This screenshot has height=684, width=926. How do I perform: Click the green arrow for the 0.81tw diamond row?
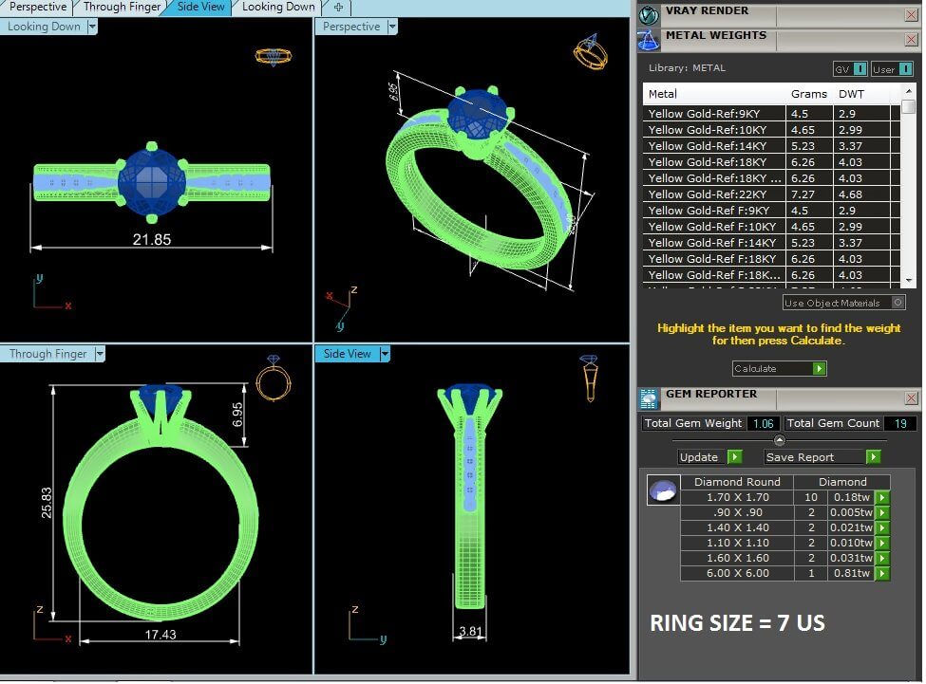tap(881, 574)
